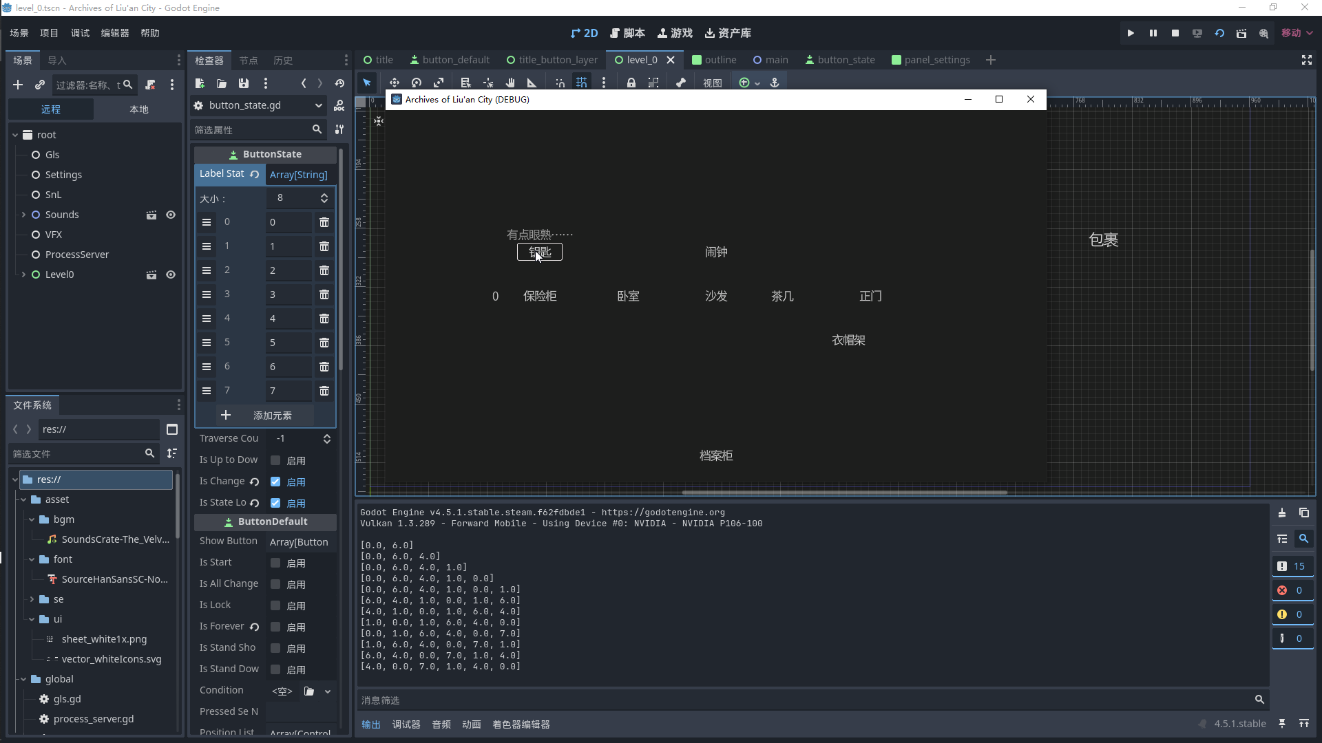Lock the selected node
The height and width of the screenshot is (743, 1322).
coord(631,83)
